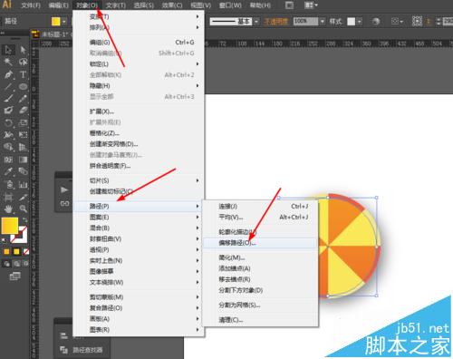Viewport: 453px width, 359px height.
Task: Open the 路径查找器 pathfinder panel
Action: pyautogui.click(x=82, y=350)
